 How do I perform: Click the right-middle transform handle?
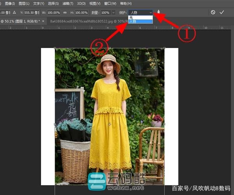pyautogui.click(x=164, y=124)
